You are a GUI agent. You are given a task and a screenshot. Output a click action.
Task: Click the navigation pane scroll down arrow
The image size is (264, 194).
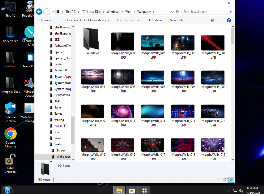click(73, 160)
